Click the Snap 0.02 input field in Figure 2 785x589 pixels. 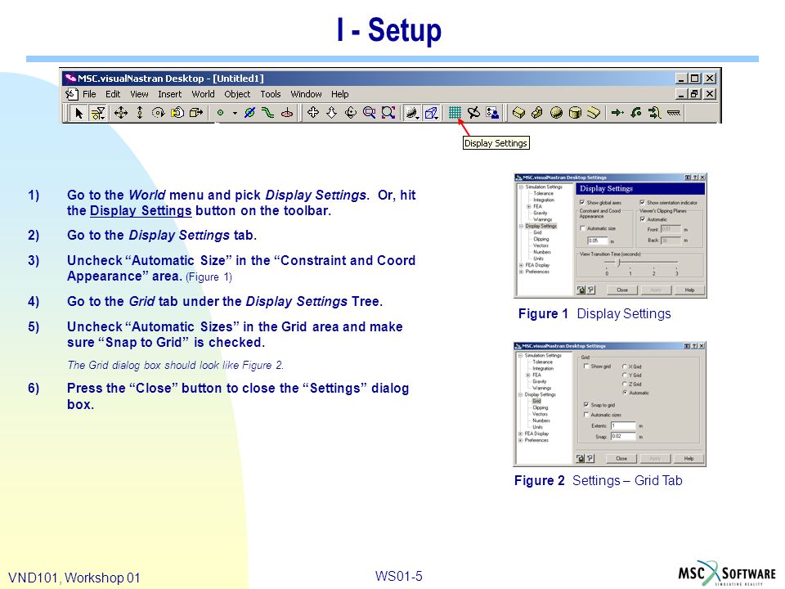623,436
